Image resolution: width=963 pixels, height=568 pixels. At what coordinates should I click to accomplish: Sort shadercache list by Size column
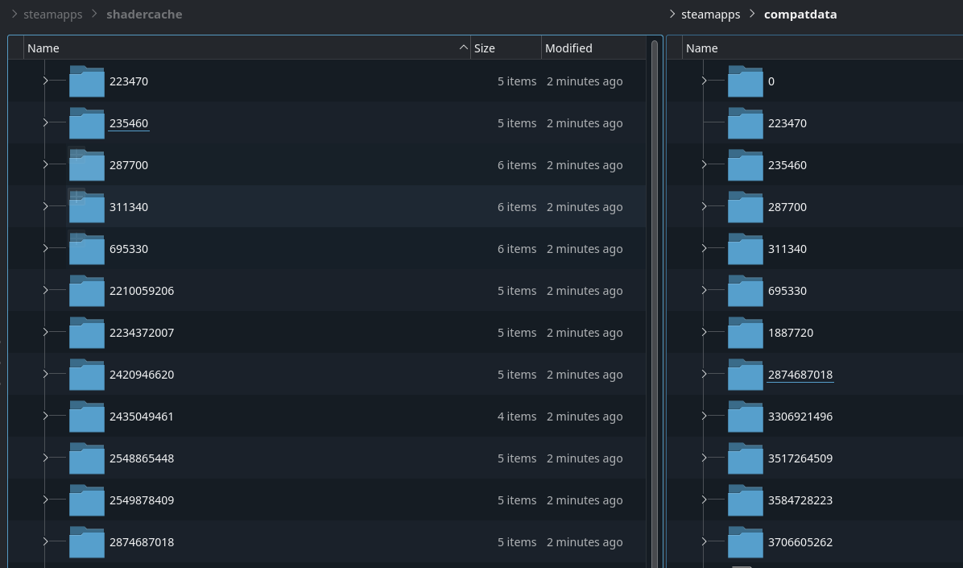(506, 48)
